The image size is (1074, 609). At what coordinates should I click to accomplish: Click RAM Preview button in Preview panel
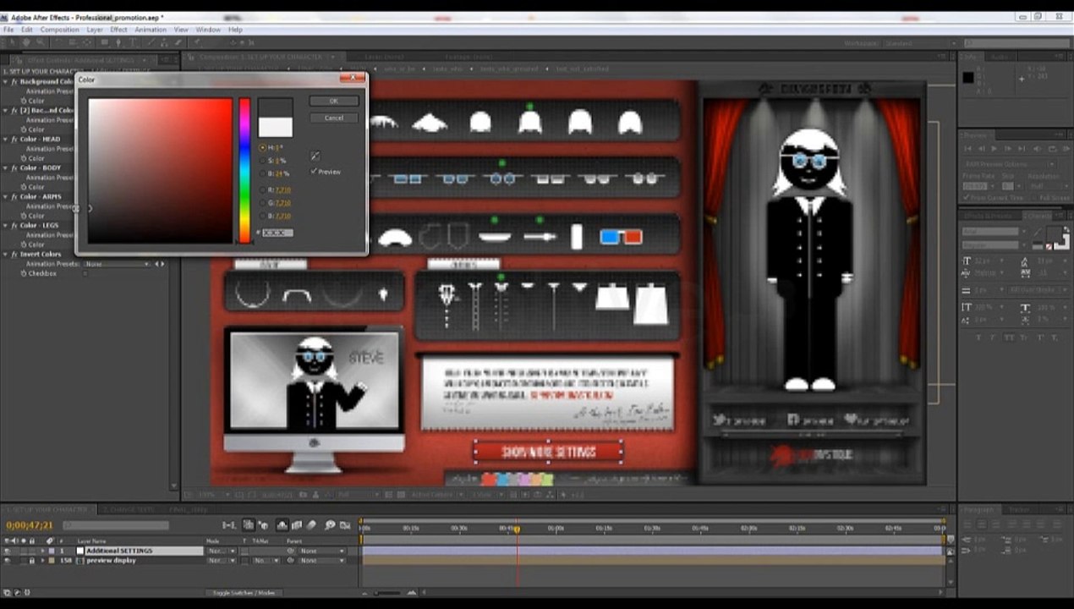click(1067, 148)
